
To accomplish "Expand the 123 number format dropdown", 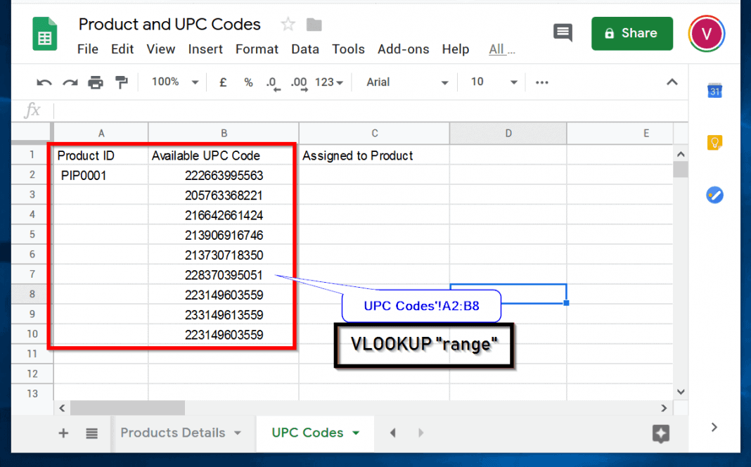I will [x=329, y=82].
